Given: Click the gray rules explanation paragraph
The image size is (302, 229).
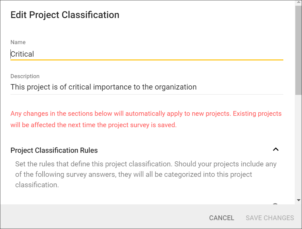Looking at the screenshot, I should click(146, 174).
